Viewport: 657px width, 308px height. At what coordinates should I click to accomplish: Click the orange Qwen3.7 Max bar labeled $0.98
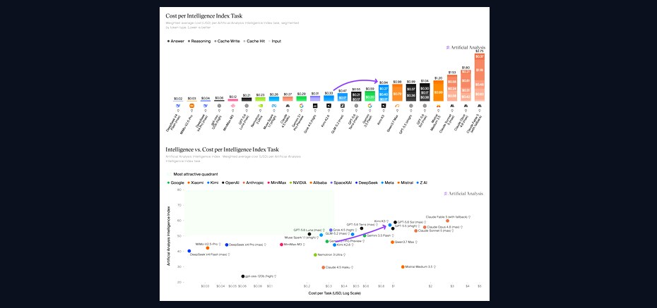(397, 93)
